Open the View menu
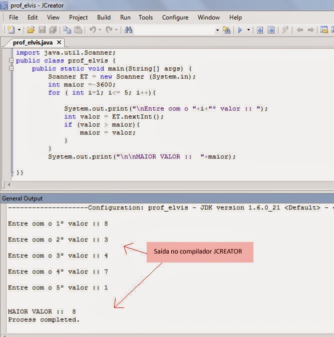Viewport: 334px width, 337px height. click(53, 17)
